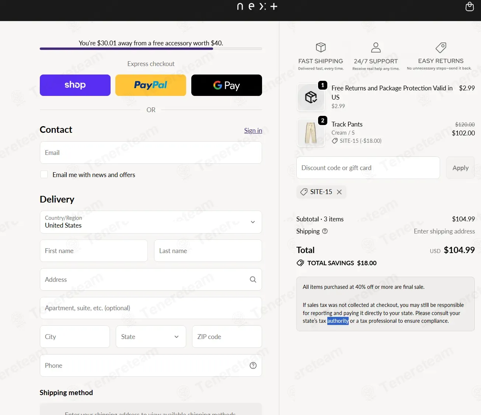The image size is (481, 415).
Task: Click the 'Express checkout' label
Action: coord(151,64)
